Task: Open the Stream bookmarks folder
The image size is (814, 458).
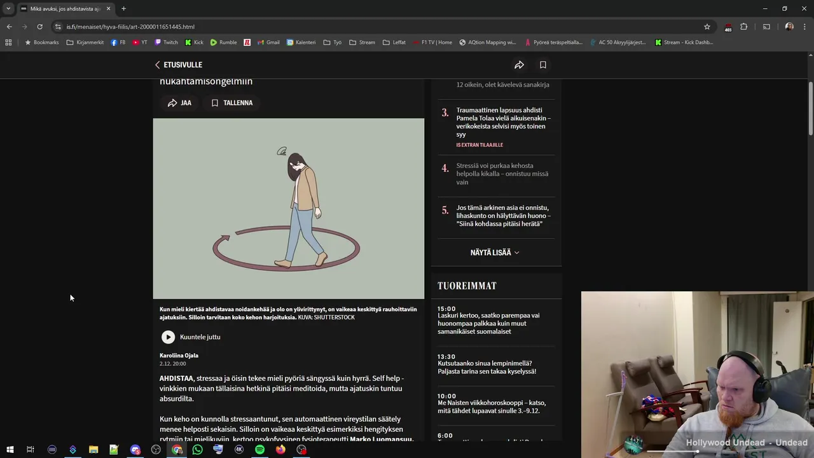Action: coord(362,43)
